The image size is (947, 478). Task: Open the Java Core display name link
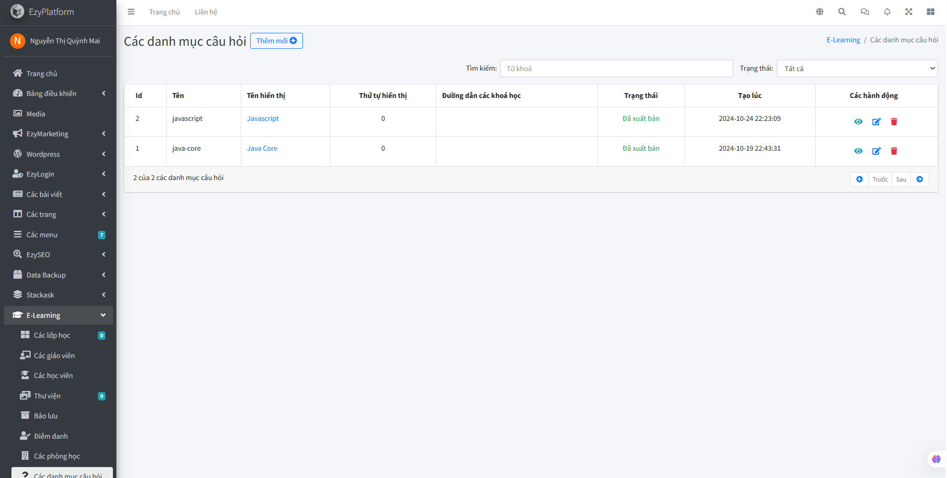coord(262,148)
